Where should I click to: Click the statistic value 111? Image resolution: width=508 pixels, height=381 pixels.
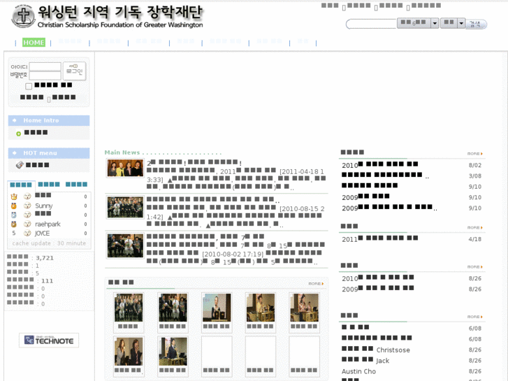pyautogui.click(x=47, y=281)
